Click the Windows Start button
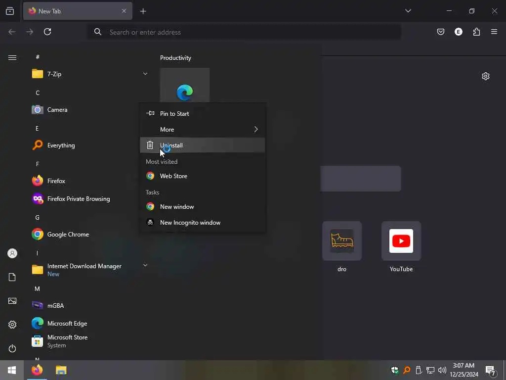Viewport: 506px width, 380px height. pyautogui.click(x=12, y=370)
